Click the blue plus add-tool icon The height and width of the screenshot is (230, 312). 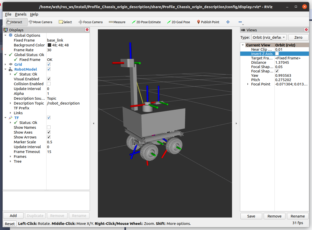tap(228, 22)
